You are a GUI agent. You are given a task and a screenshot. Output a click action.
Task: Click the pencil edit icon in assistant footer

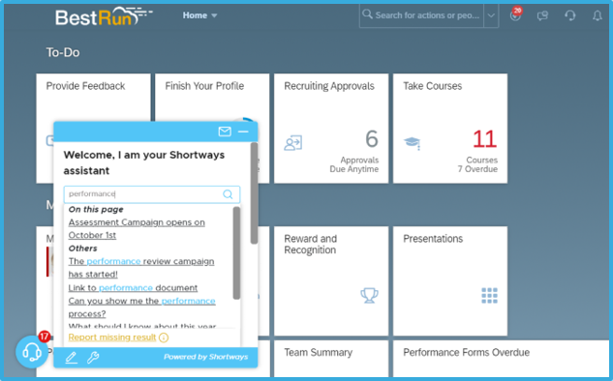point(71,357)
